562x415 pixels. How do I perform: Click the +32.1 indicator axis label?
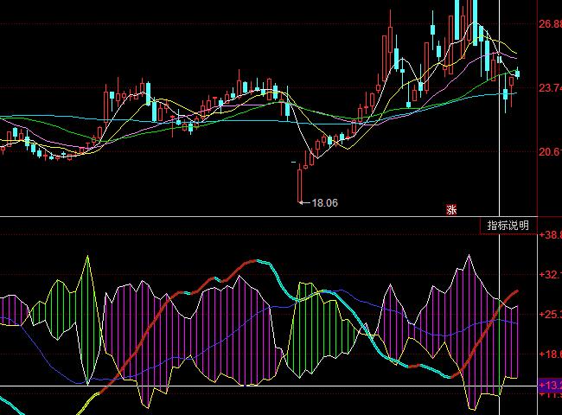click(550, 275)
